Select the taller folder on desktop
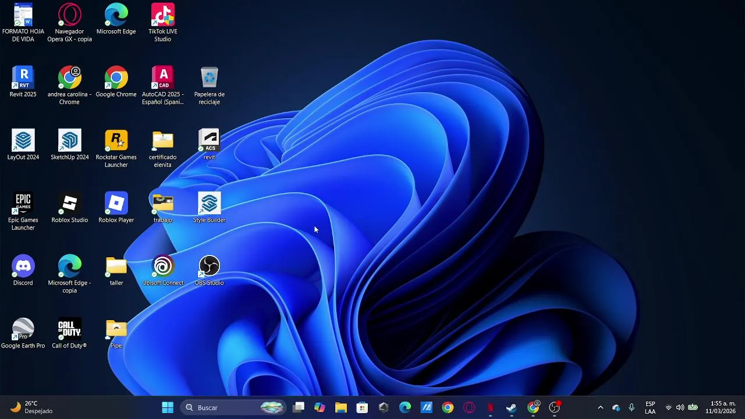This screenshot has width=745, height=419. [x=116, y=271]
